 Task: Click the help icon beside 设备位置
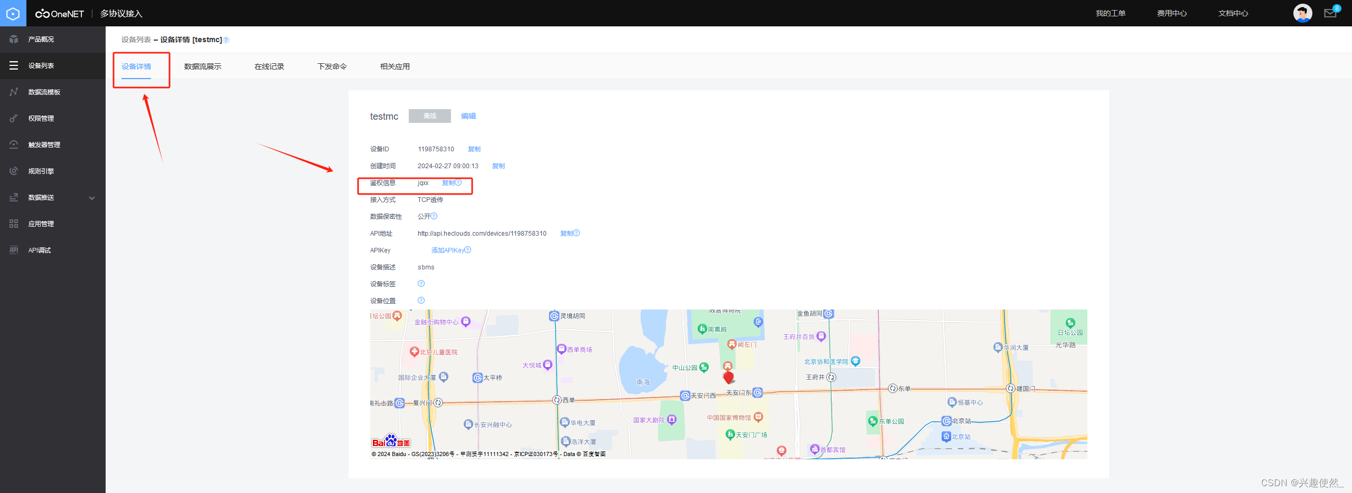421,301
